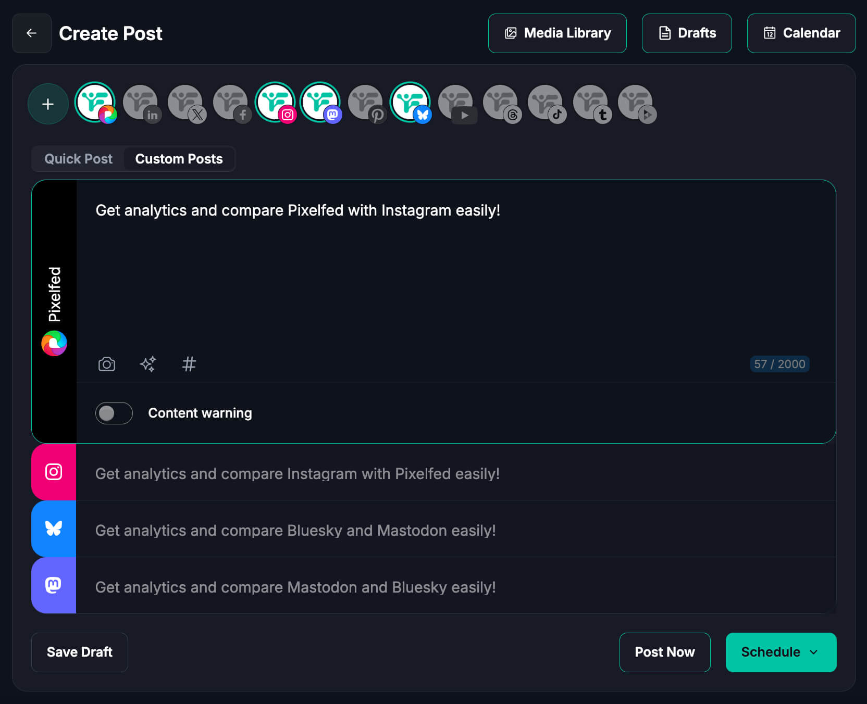The height and width of the screenshot is (704, 867).
Task: Deselect the Instagram account avatar
Action: pyautogui.click(x=276, y=103)
